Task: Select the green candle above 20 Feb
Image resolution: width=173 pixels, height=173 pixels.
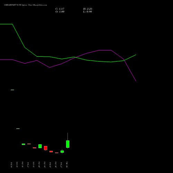Action: click(40, 146)
